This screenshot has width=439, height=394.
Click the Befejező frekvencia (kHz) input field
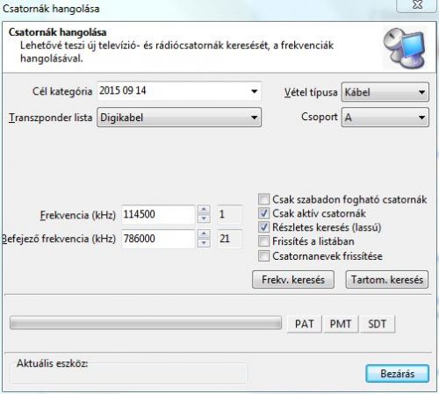(158, 239)
